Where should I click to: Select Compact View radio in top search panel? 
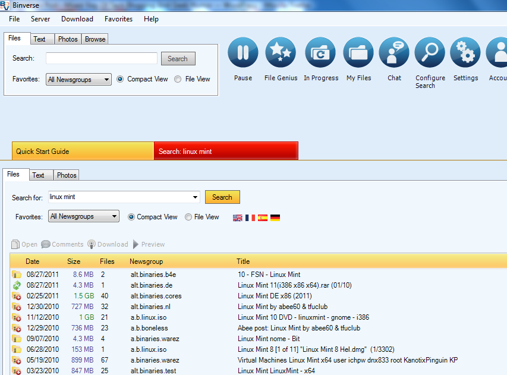pos(120,79)
